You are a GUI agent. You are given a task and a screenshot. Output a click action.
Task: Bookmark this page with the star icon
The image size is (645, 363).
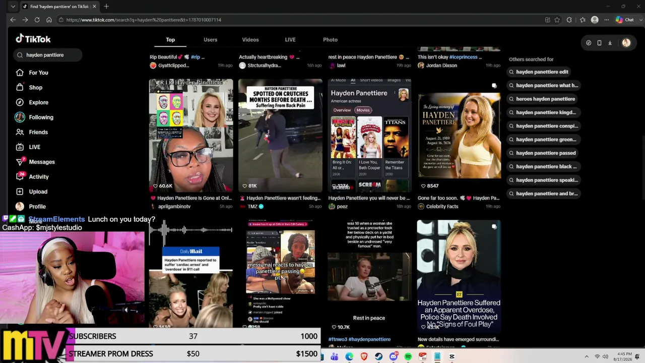[557, 20]
